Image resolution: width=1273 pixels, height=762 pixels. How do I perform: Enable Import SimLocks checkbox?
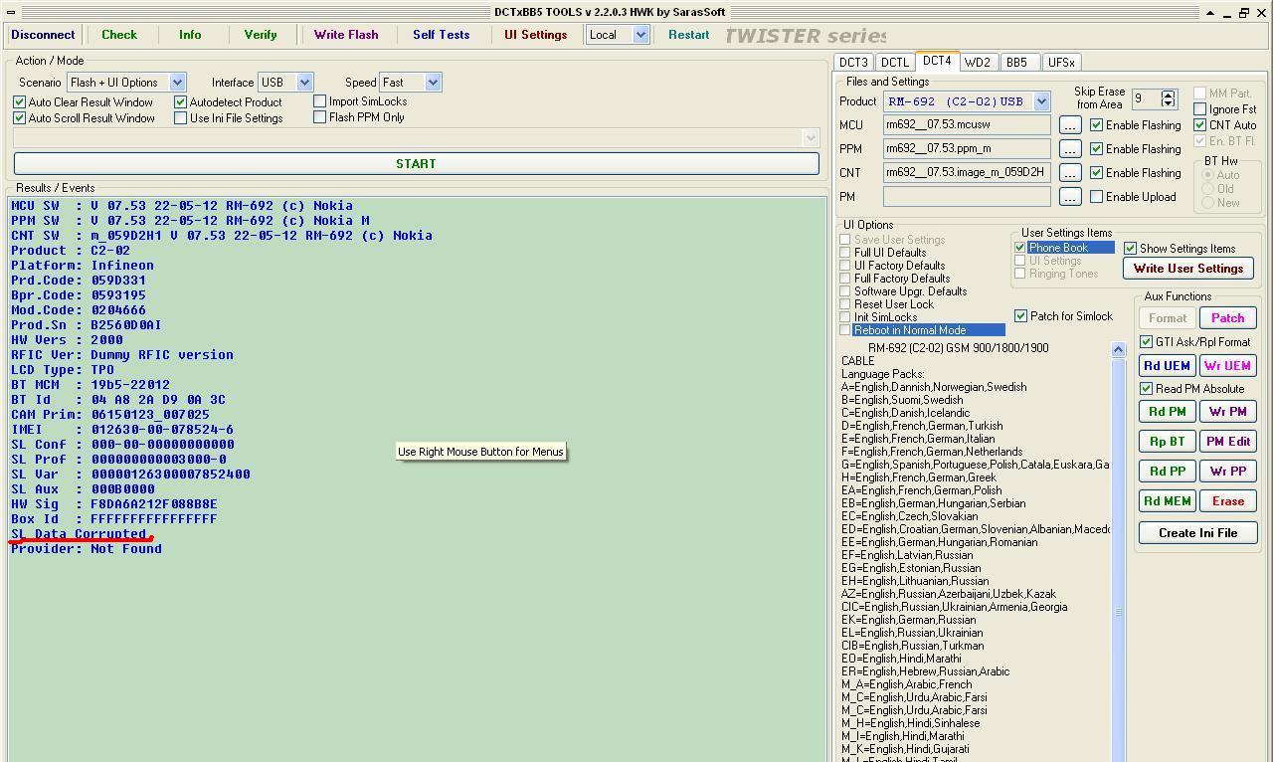pyautogui.click(x=320, y=101)
